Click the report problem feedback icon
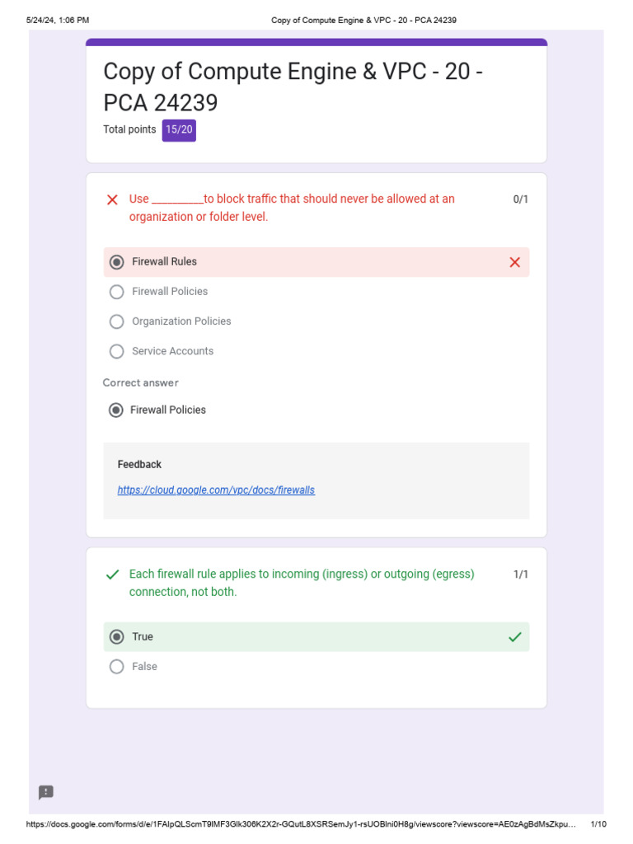This screenshot has height=844, width=633. tap(46, 792)
